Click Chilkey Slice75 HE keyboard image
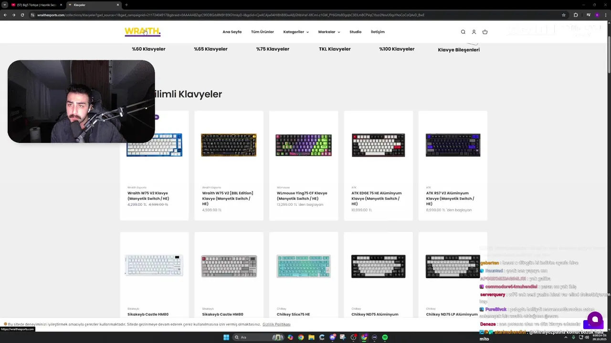 (304, 266)
